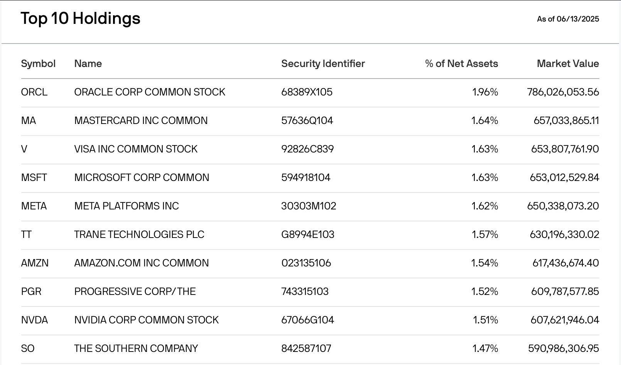Screen dimensions: 621x365
Task: Click the Security Identifier column header
Action: point(323,64)
